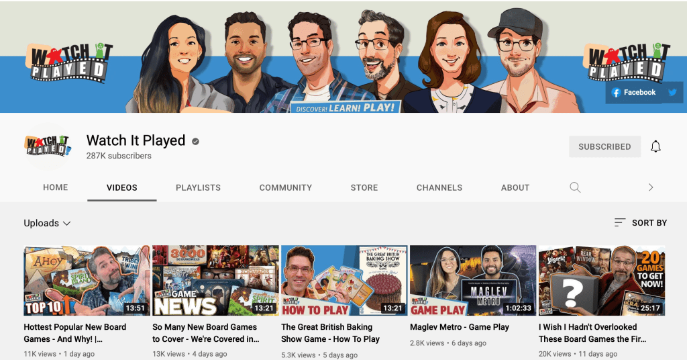Viewport: 687px width, 360px height.
Task: Click the Sort By icon
Action: click(x=621, y=222)
